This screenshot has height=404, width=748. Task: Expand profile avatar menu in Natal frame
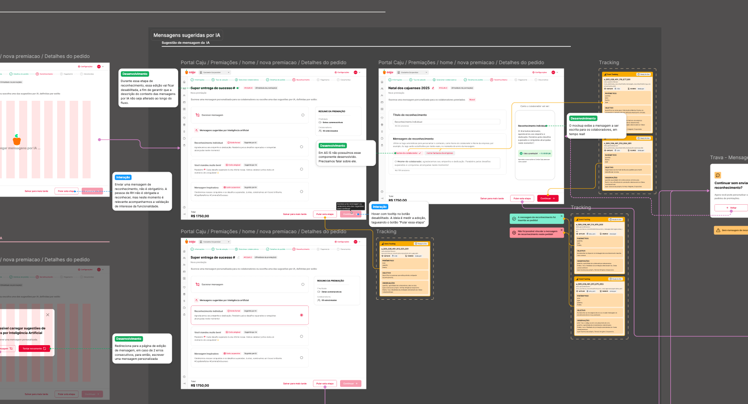pos(554,72)
